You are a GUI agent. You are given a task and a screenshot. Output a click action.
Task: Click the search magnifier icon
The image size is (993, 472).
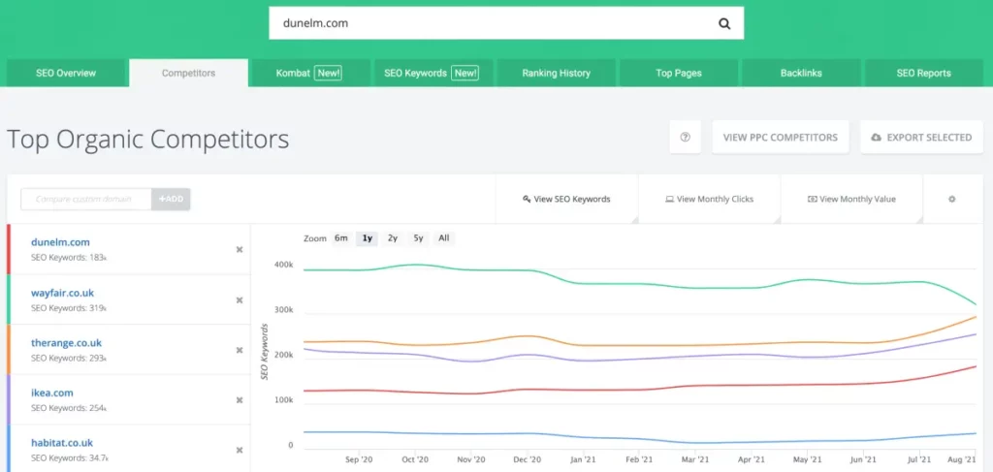click(724, 24)
